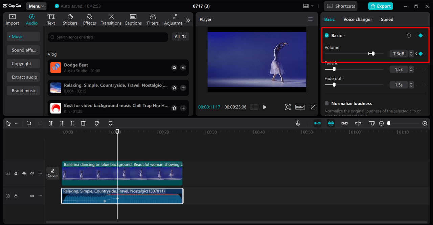This screenshot has height=225, width=433.
Task: Open the Import media tab
Action: point(12,20)
